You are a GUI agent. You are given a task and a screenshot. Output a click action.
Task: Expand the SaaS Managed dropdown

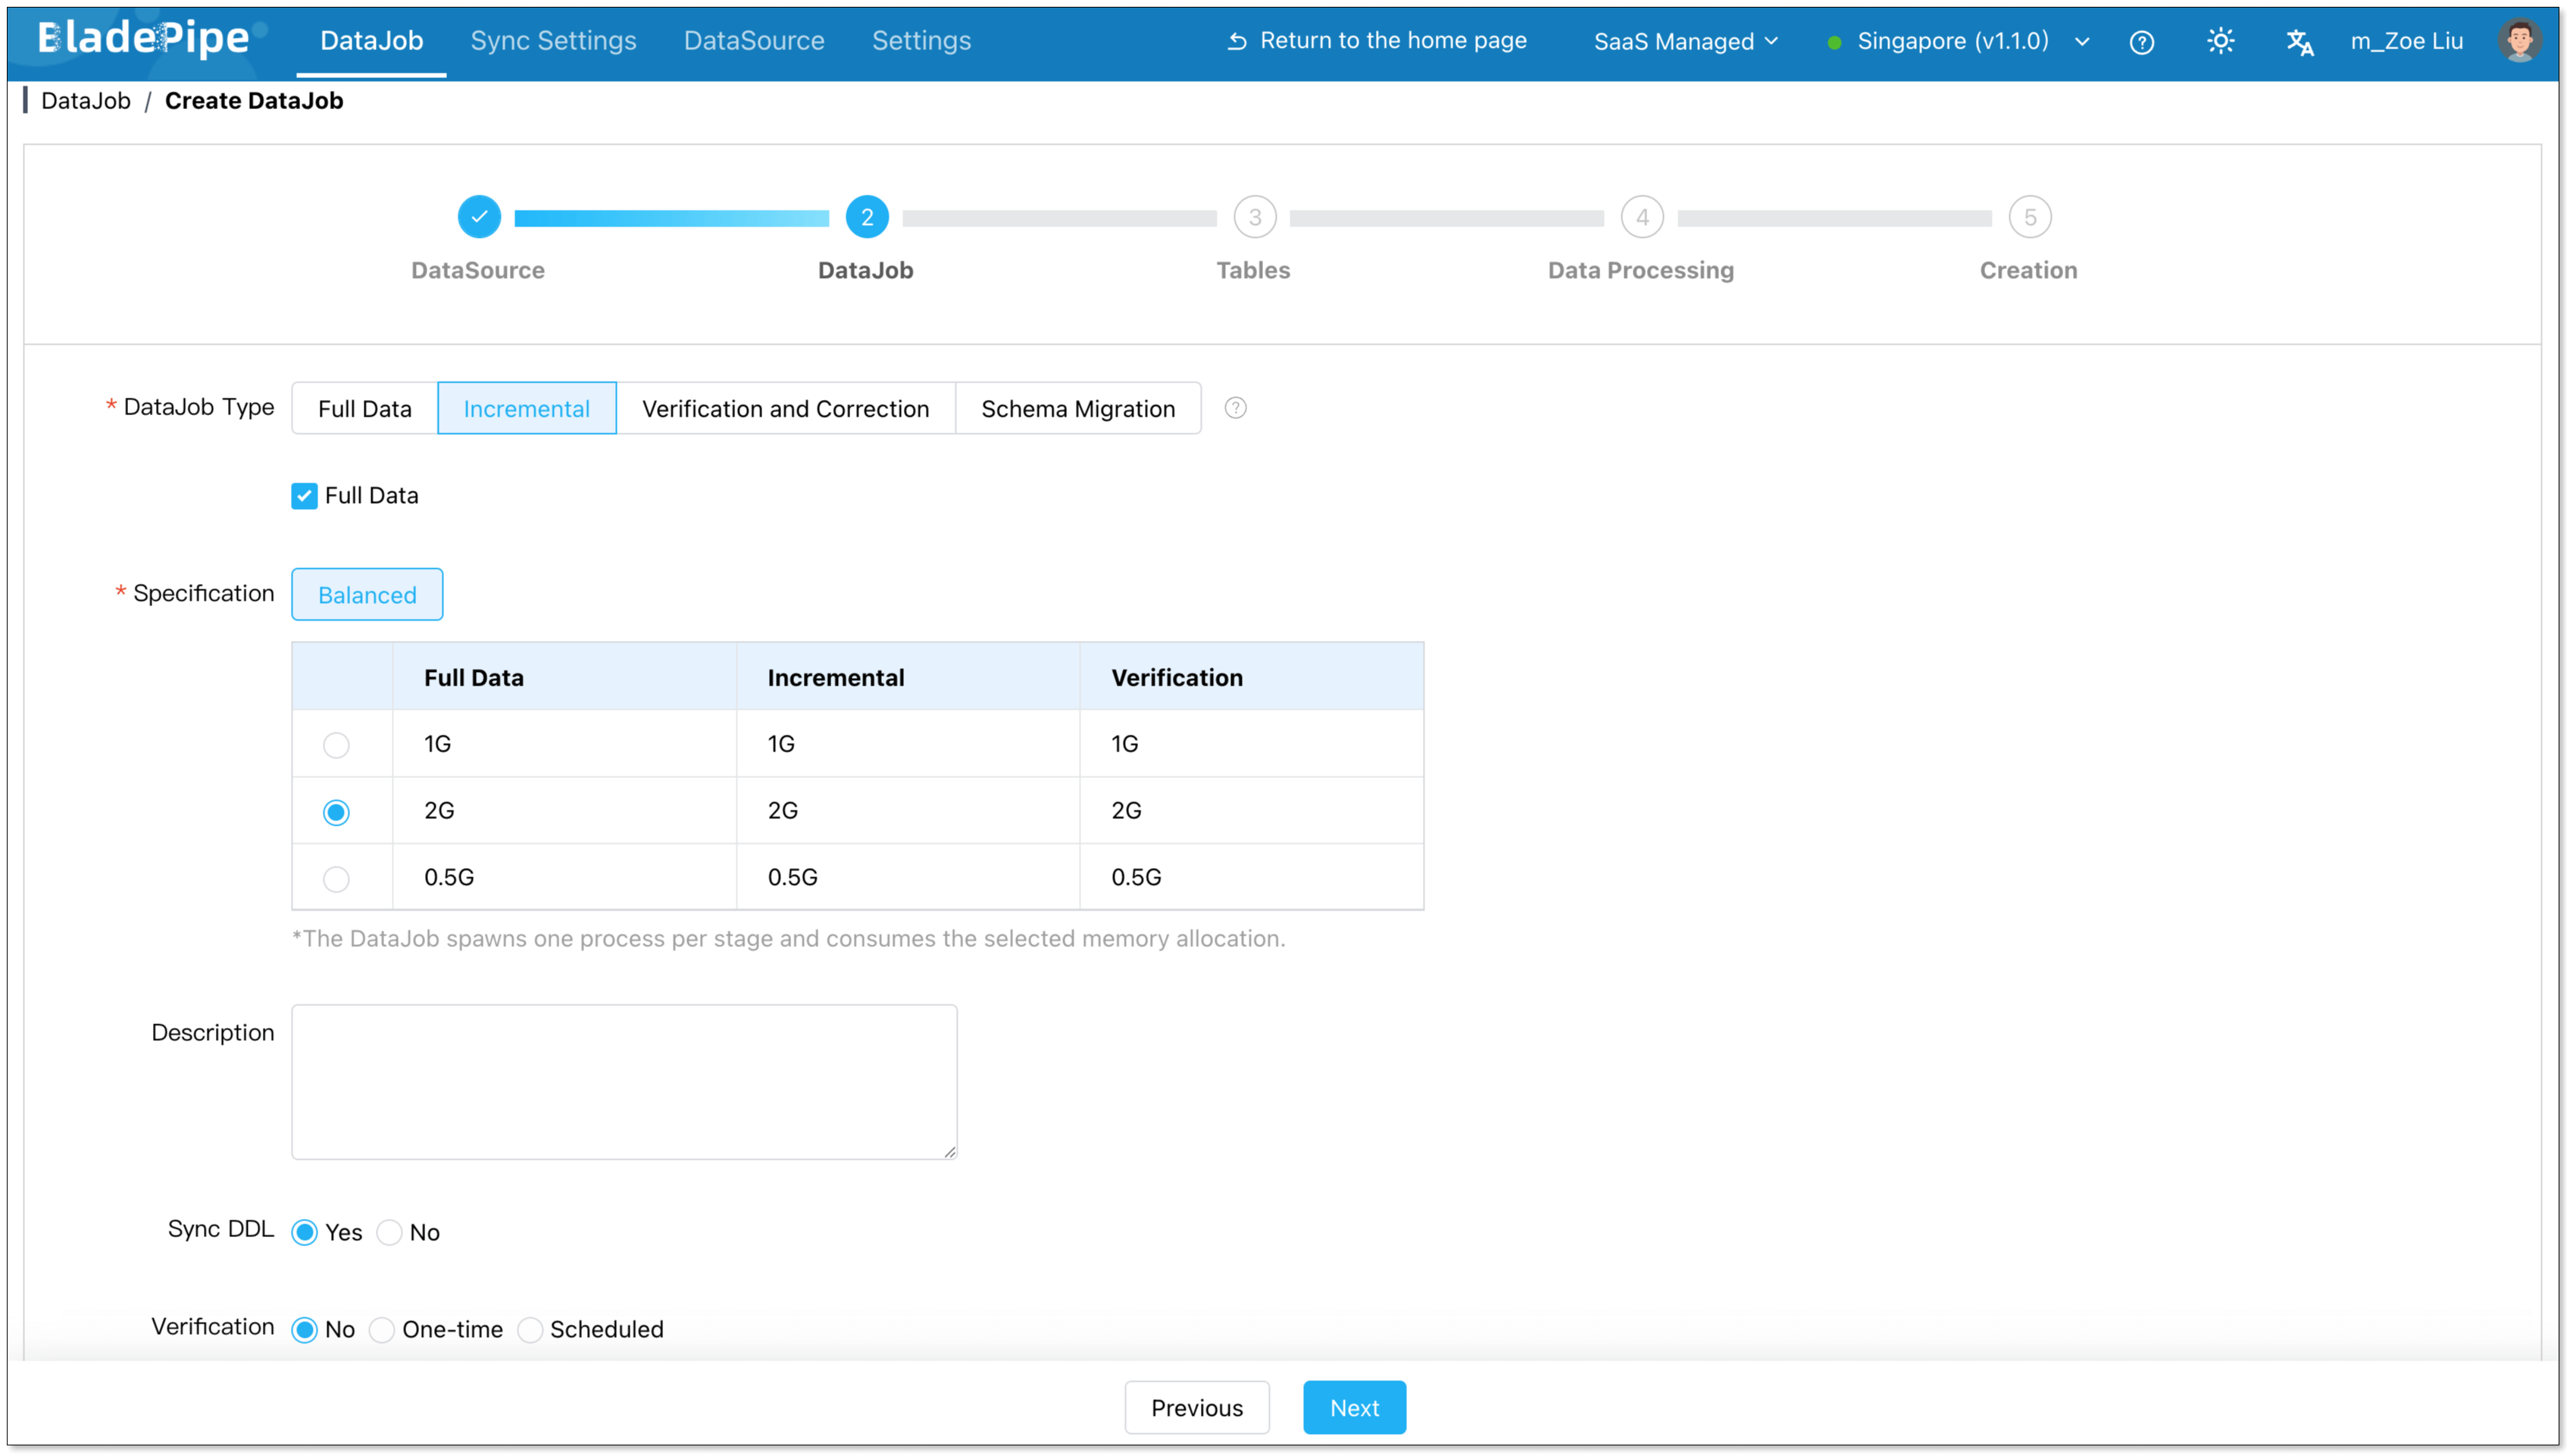point(1685,41)
